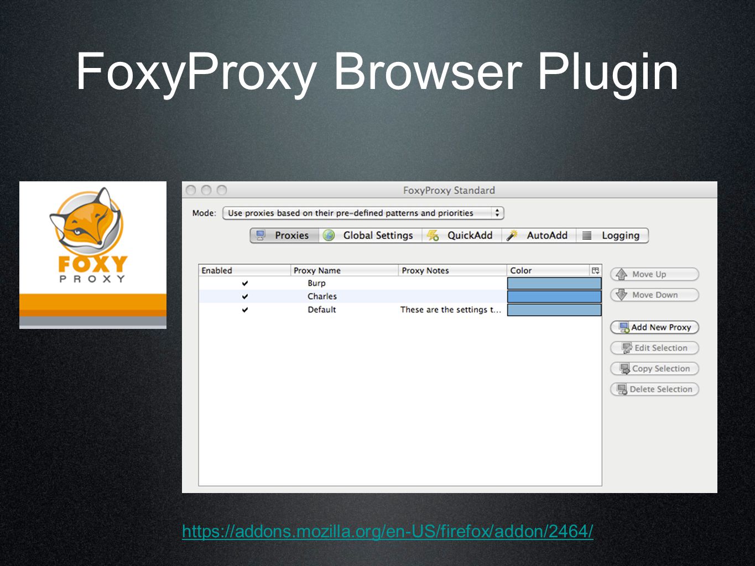Image resolution: width=755 pixels, height=566 pixels.
Task: Click the AutoAdd magic wand icon
Action: click(x=512, y=235)
